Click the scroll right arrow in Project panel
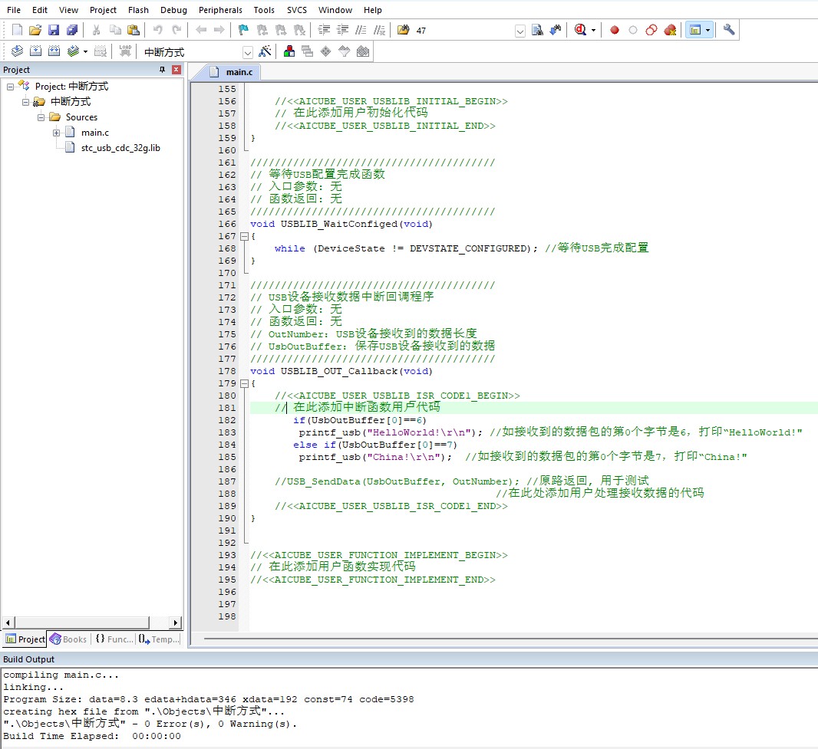This screenshot has width=818, height=749. click(x=175, y=623)
